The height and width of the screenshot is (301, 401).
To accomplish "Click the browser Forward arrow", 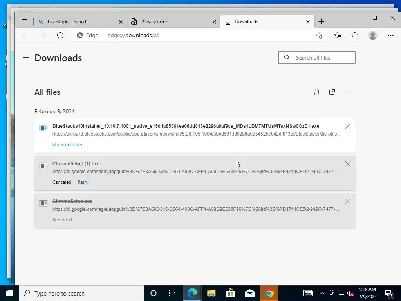I will 43,35.
